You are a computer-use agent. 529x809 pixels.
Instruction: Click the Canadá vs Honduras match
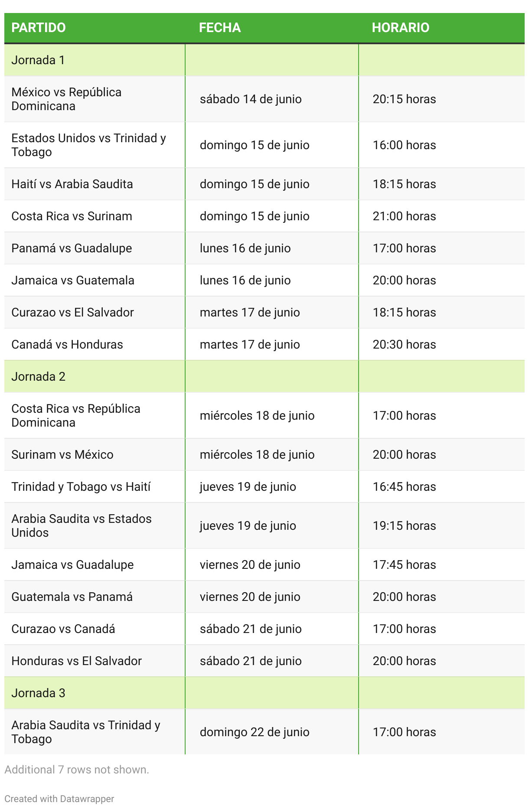67,344
